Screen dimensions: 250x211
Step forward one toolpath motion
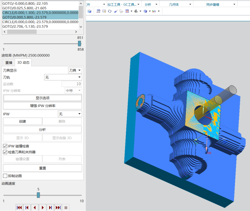50,207
